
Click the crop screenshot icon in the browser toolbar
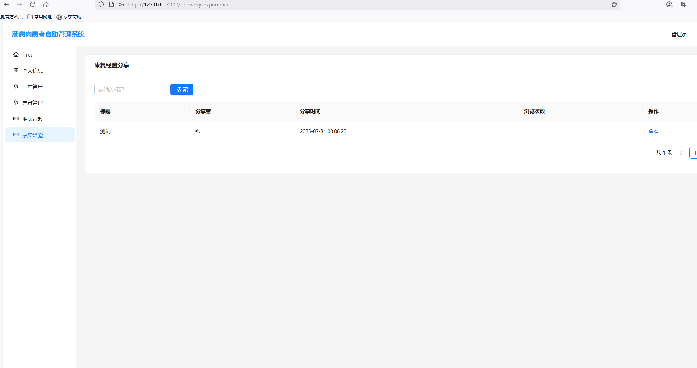[x=683, y=4]
